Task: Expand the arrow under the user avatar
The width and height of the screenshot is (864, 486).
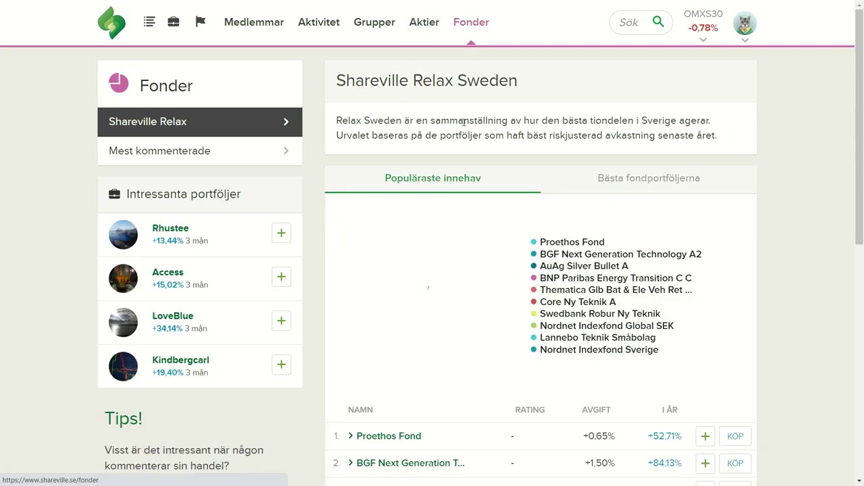Action: click(x=745, y=40)
